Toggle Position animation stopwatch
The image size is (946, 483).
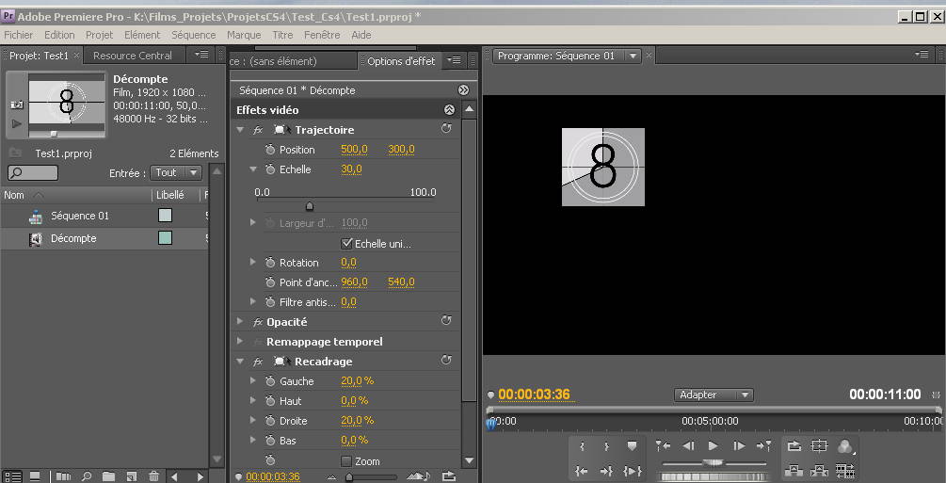(270, 149)
